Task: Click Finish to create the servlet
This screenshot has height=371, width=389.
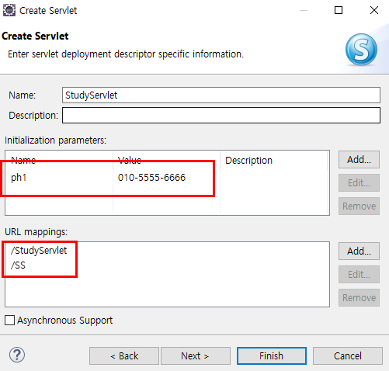Action: click(272, 356)
